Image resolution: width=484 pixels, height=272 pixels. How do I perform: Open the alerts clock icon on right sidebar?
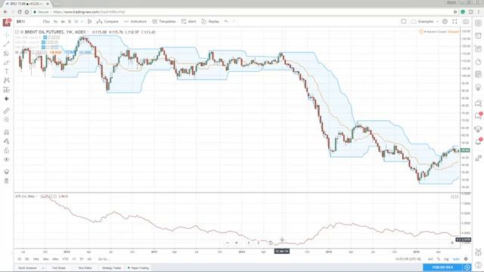pyautogui.click(x=478, y=36)
